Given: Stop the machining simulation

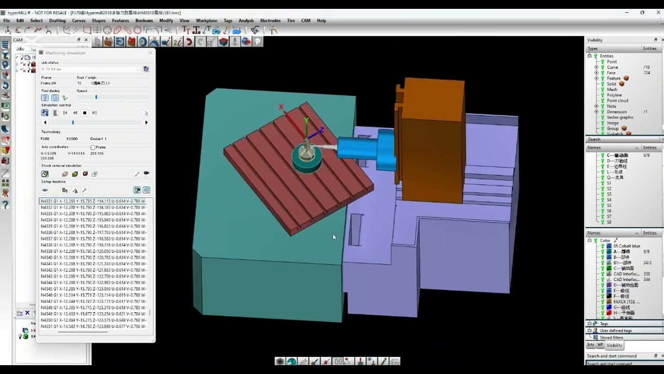Looking at the screenshot, I should pyautogui.click(x=85, y=113).
